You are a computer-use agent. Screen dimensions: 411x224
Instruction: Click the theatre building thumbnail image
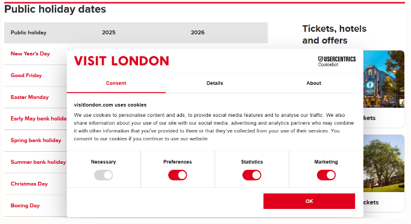[384, 79]
